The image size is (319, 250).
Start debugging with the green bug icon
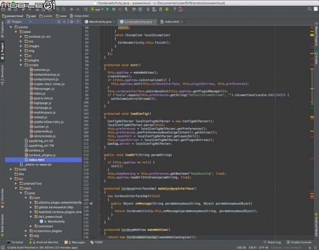[114, 9]
